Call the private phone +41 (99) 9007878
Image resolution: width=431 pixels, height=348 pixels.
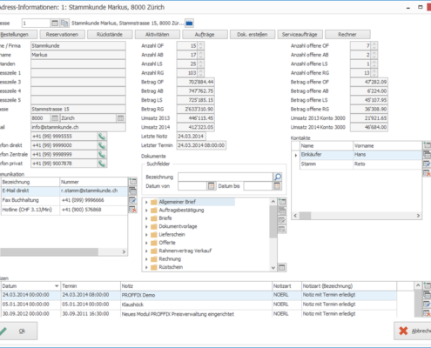[102, 164]
